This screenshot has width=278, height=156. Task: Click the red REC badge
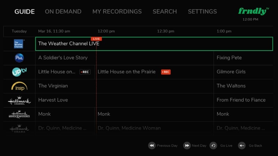166,72
